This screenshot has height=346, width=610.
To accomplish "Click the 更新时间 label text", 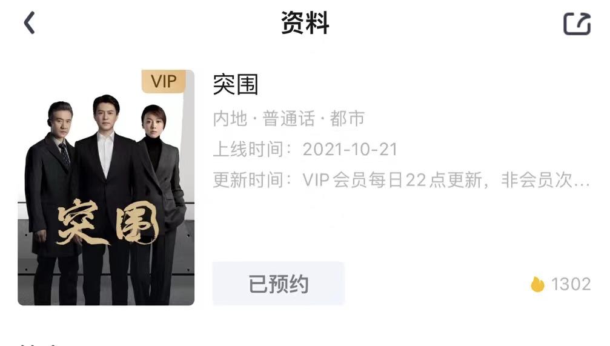I will tap(248, 180).
